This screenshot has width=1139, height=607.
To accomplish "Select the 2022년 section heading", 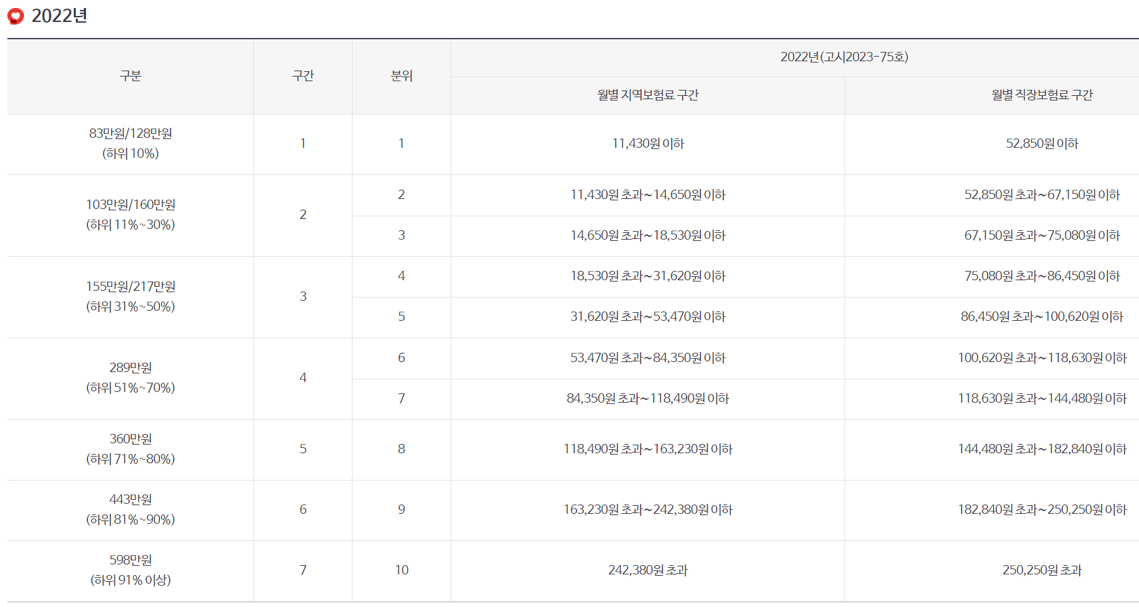I will [61, 15].
